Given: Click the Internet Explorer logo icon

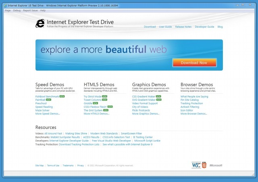Looking at the screenshot, I should (x=40, y=23).
